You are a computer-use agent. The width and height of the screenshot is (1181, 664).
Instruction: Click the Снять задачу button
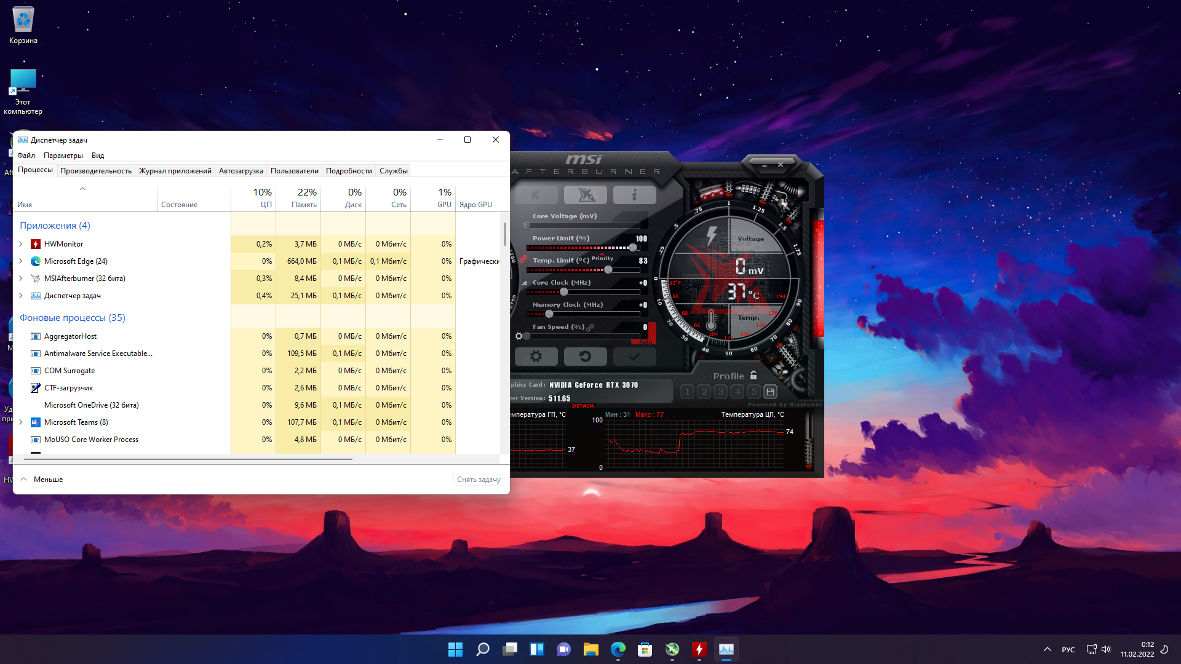point(479,480)
